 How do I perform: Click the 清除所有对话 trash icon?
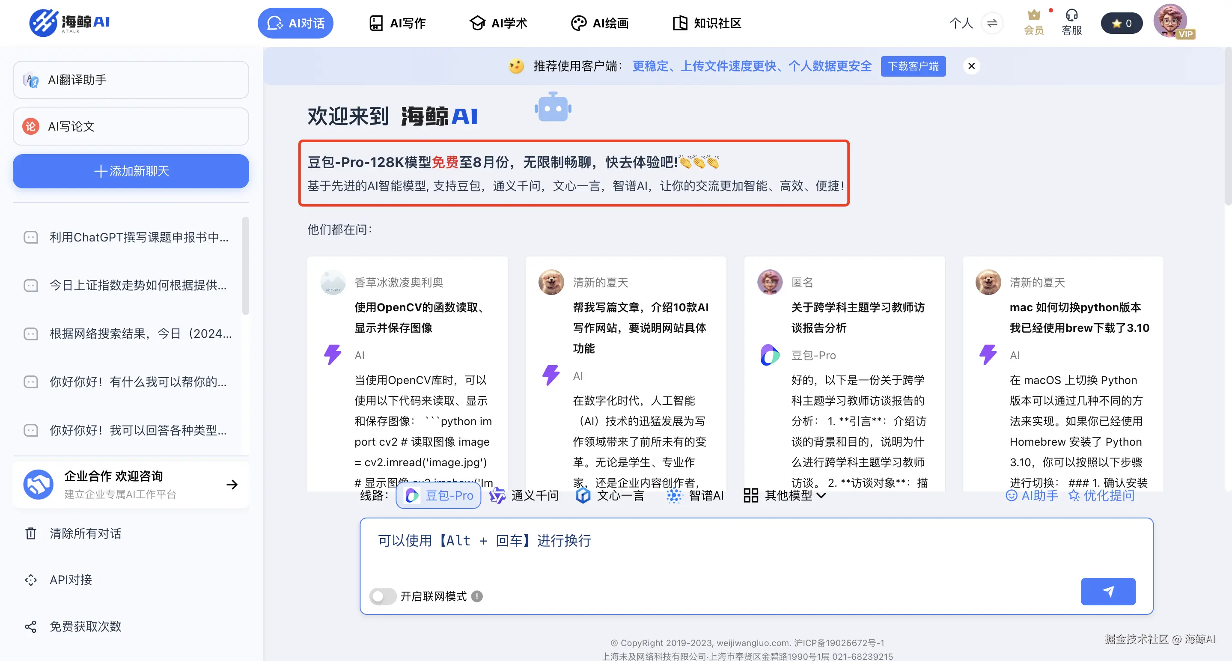[31, 533]
